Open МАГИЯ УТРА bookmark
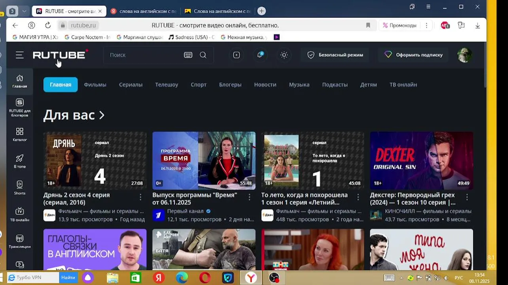Viewport: 508px width, 285px height. pyautogui.click(x=35, y=37)
